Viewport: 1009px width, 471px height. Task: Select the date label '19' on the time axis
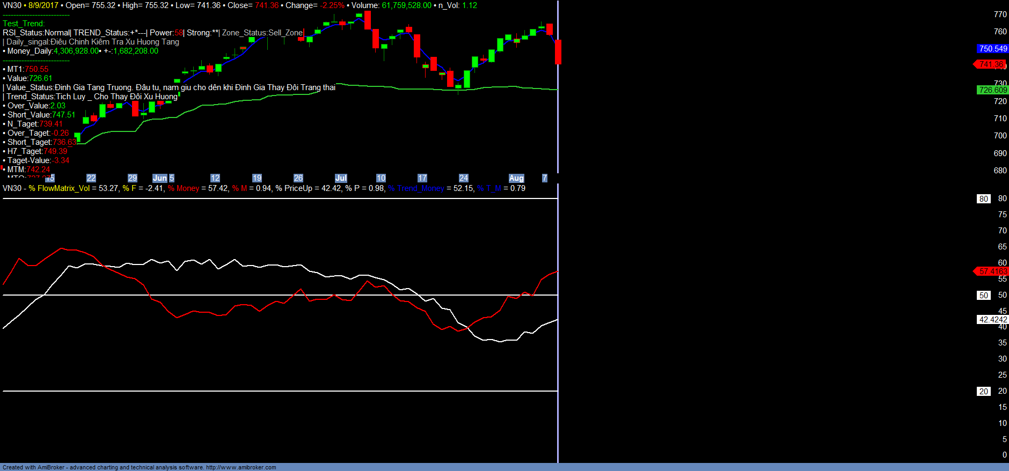tap(257, 178)
